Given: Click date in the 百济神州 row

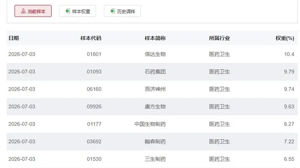Looking at the screenshot, I should 22,89.
